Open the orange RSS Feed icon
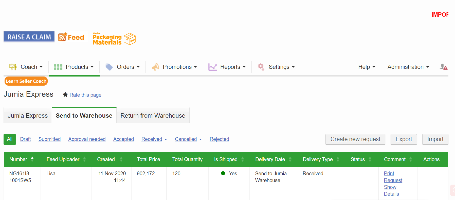Viewport: 455px width, 200px height. pos(62,37)
